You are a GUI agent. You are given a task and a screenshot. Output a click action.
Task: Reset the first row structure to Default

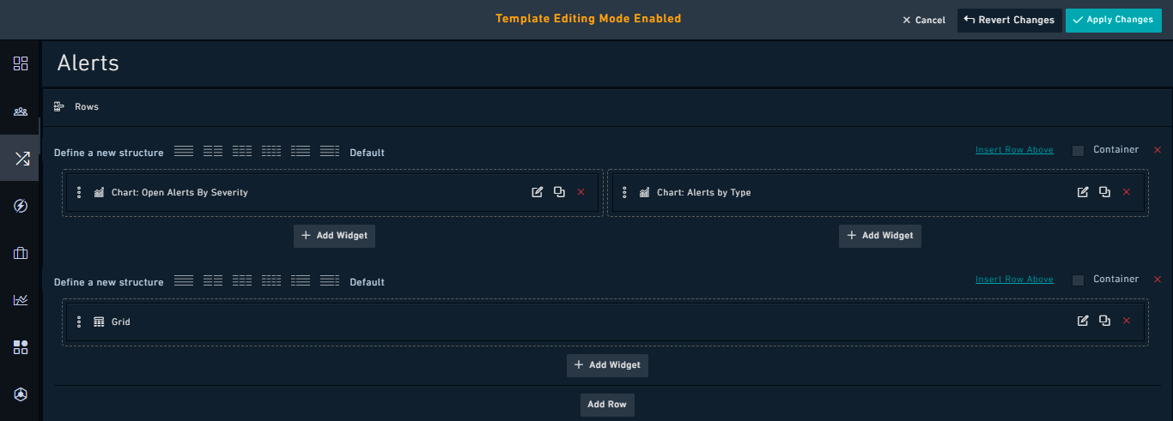[x=367, y=153]
